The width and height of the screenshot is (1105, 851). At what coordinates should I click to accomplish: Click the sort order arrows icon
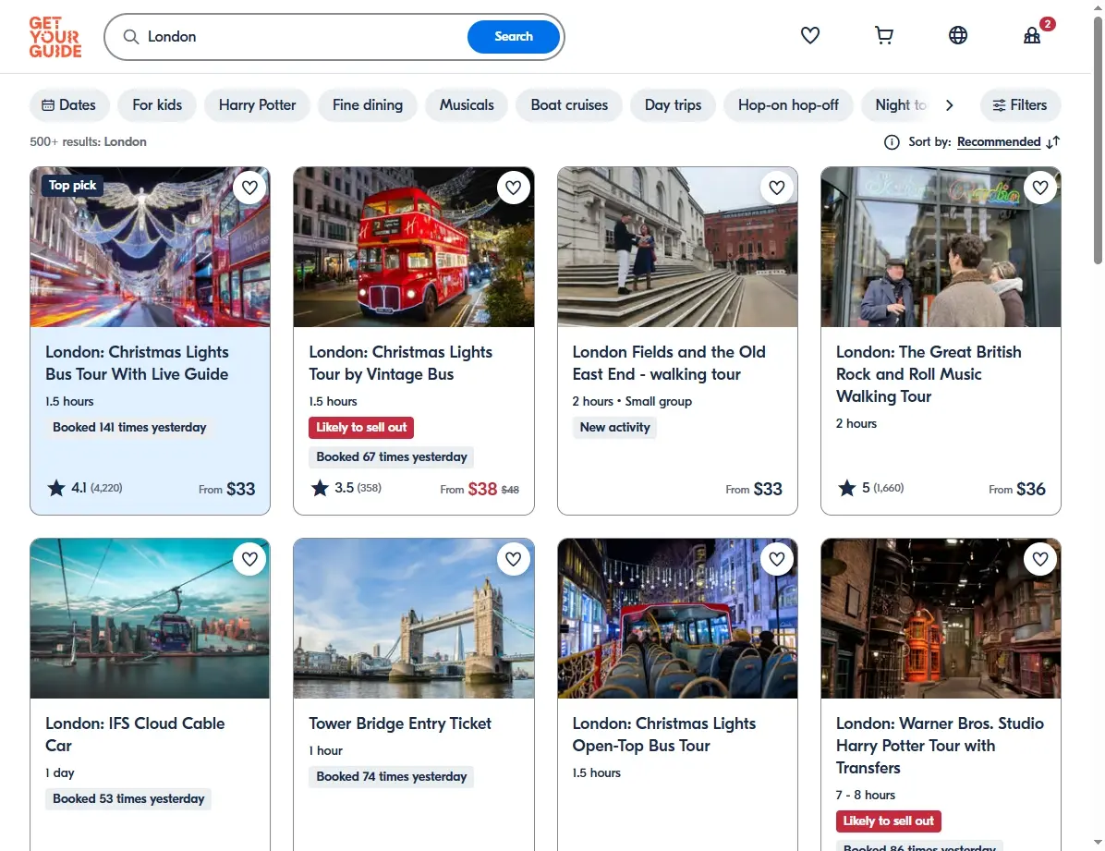tap(1053, 142)
